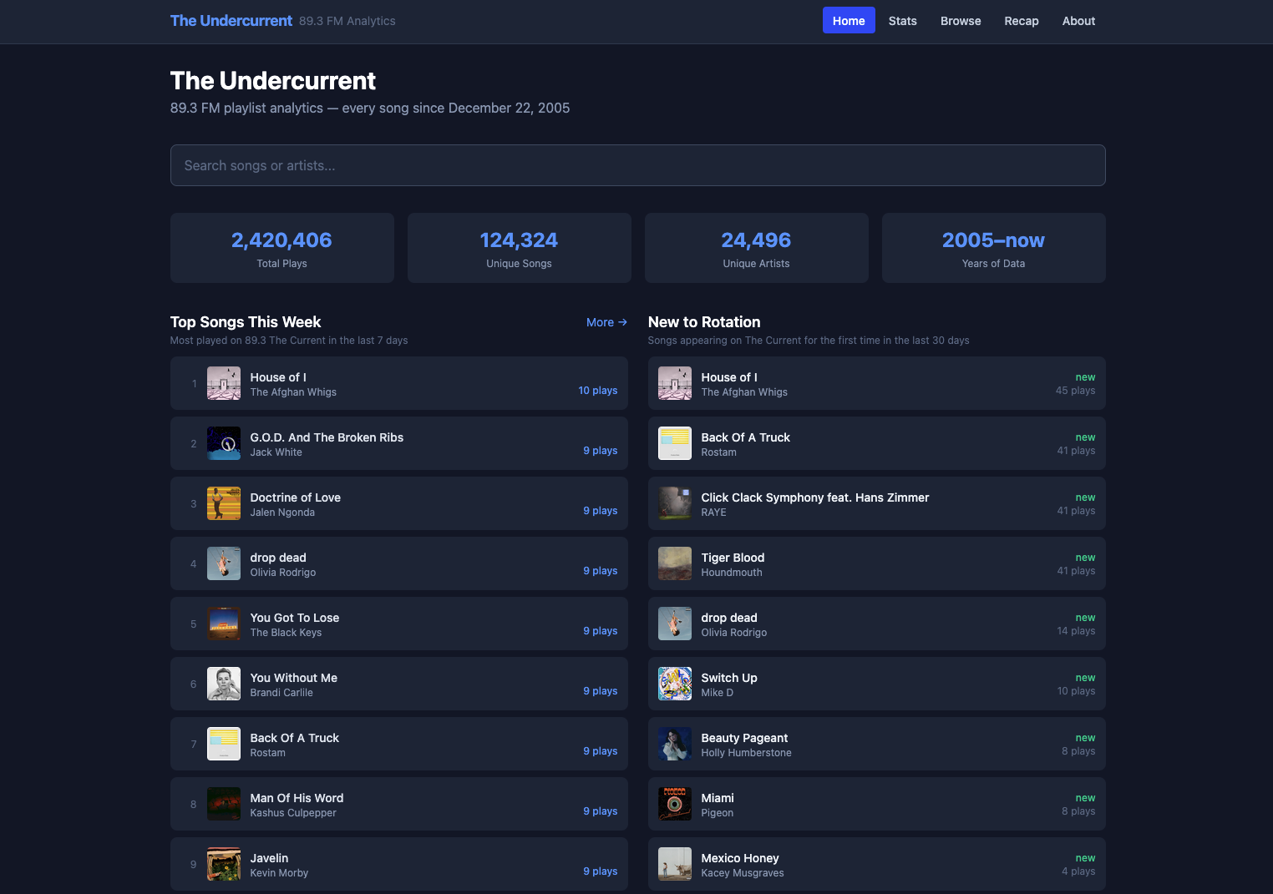The height and width of the screenshot is (894, 1273).
Task: Open the About page
Action: (x=1078, y=21)
